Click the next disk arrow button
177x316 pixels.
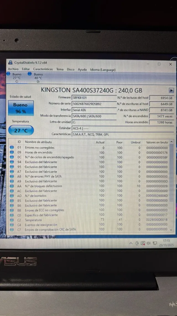pyautogui.click(x=171, y=91)
